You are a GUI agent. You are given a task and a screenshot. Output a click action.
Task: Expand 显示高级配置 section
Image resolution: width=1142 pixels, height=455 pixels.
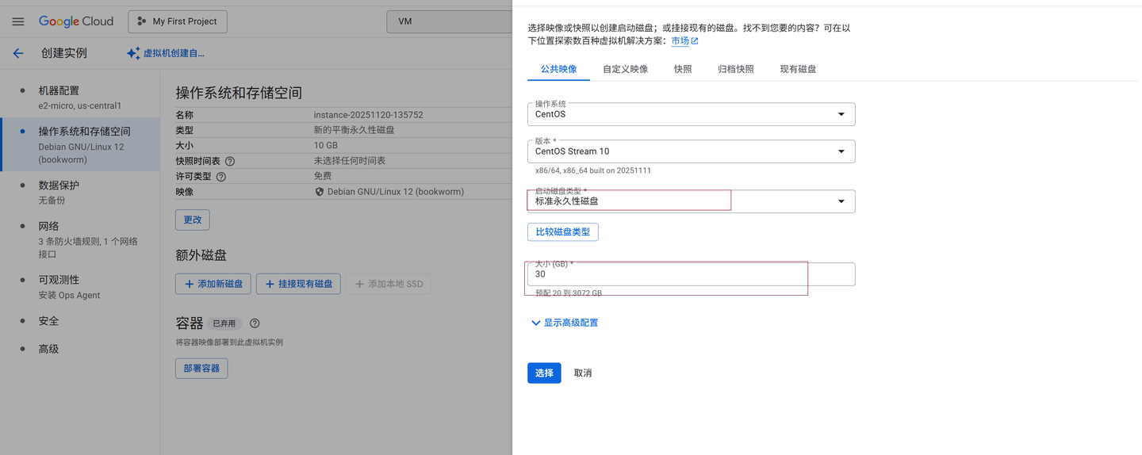[564, 323]
